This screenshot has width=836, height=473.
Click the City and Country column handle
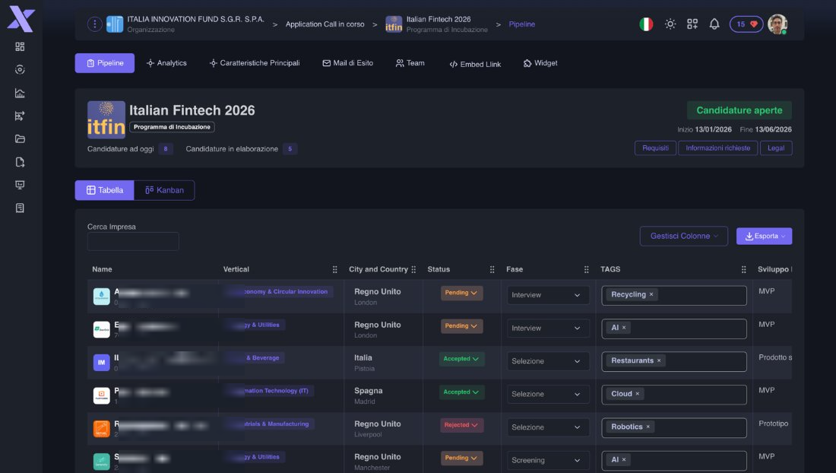(x=413, y=270)
